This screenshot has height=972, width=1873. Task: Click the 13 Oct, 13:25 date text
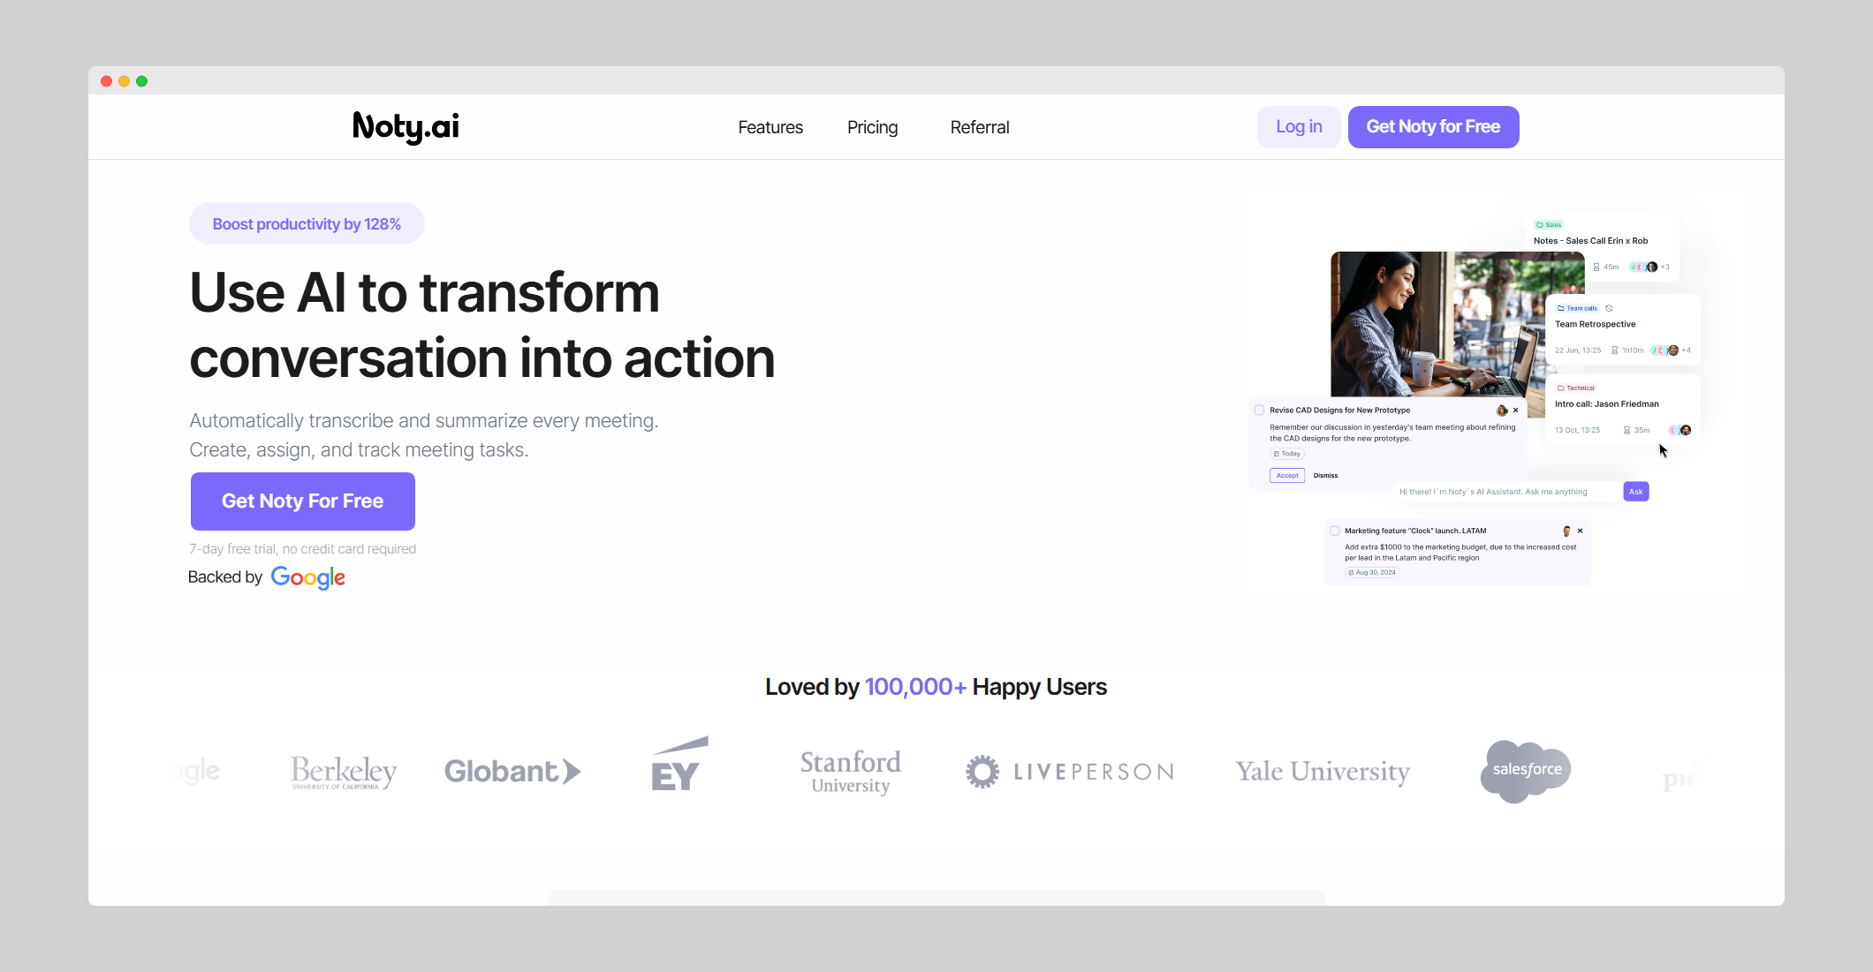[1577, 430]
